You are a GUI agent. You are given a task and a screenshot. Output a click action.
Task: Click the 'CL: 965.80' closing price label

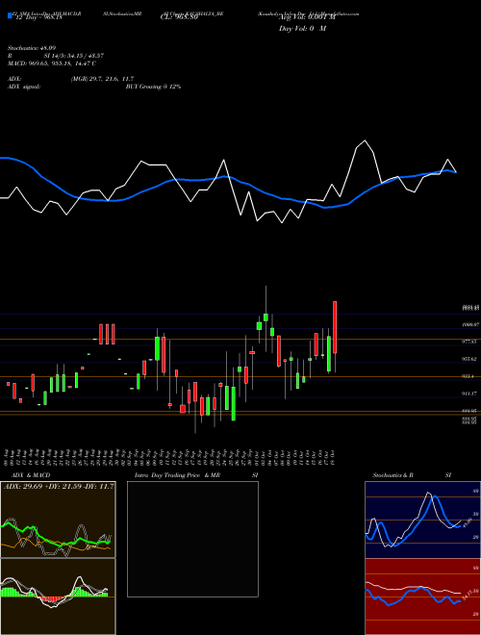click(x=179, y=18)
